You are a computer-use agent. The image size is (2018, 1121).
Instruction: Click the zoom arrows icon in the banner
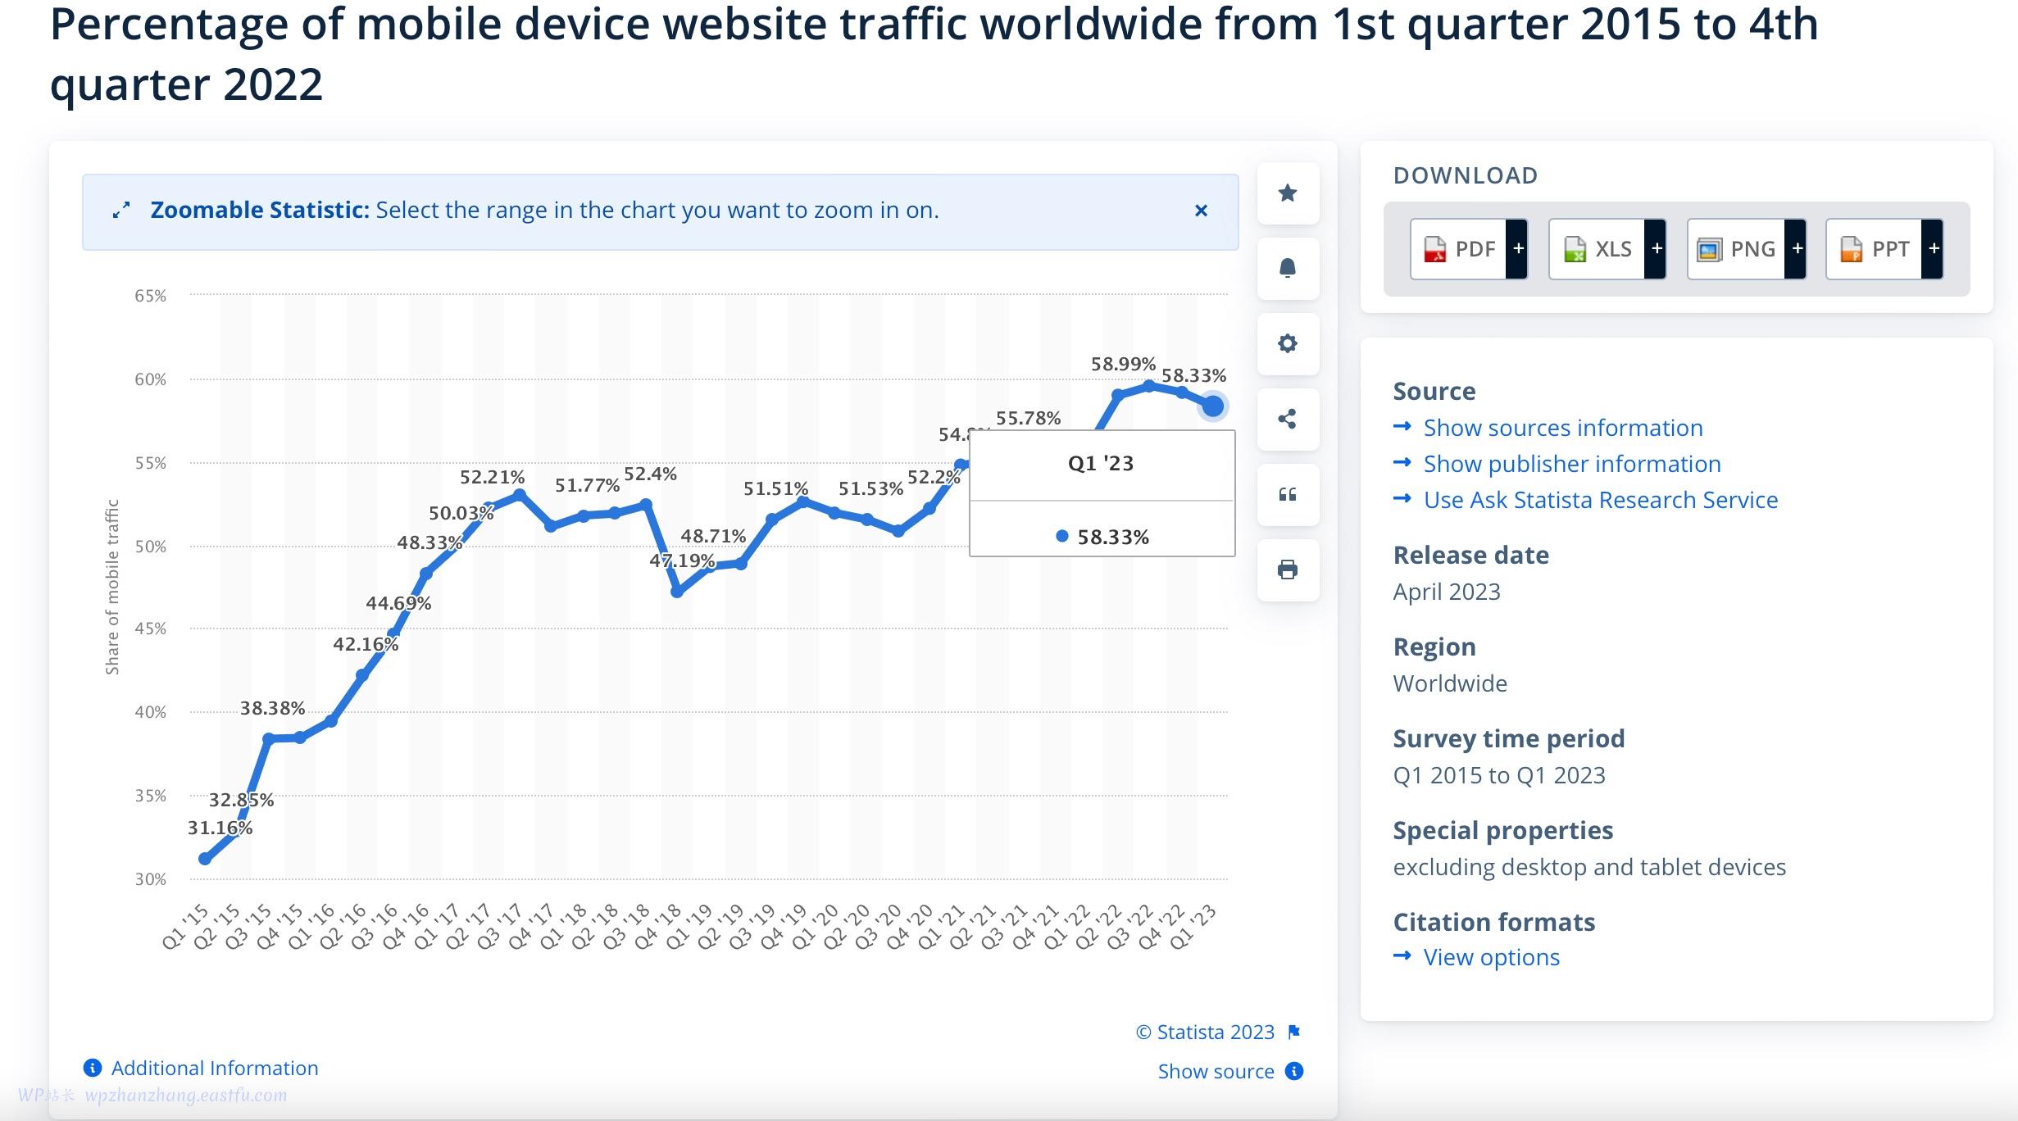[x=120, y=211]
